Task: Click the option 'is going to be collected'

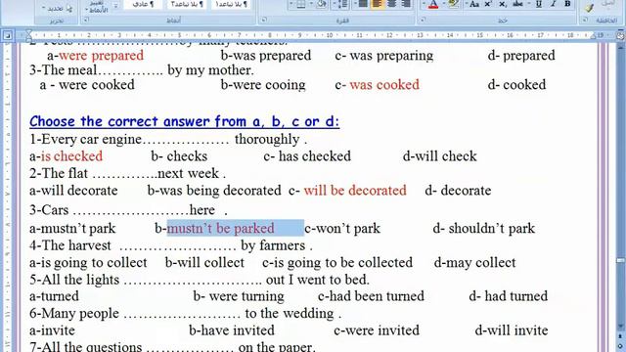Action: point(342,263)
